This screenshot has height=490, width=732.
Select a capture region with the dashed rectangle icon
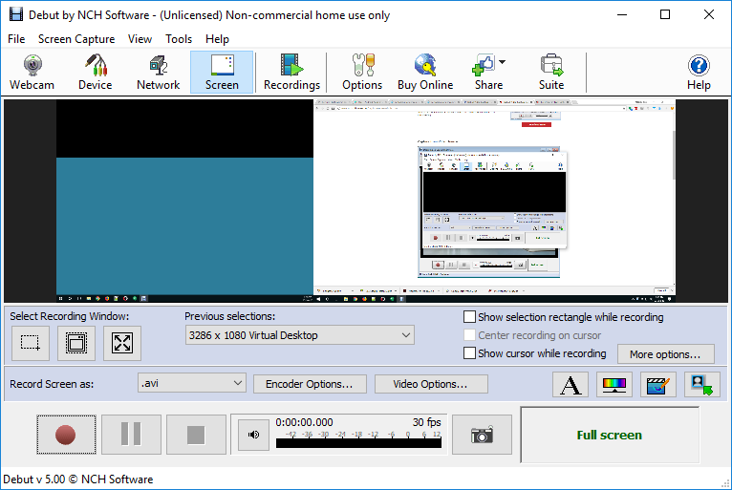tap(31, 343)
